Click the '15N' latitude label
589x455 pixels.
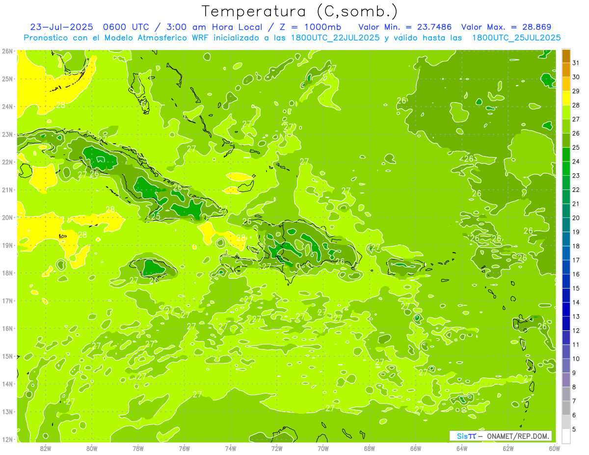click(7, 356)
